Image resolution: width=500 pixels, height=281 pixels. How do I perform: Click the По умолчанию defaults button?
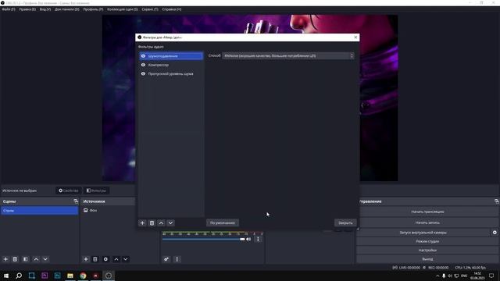pyautogui.click(x=223, y=223)
